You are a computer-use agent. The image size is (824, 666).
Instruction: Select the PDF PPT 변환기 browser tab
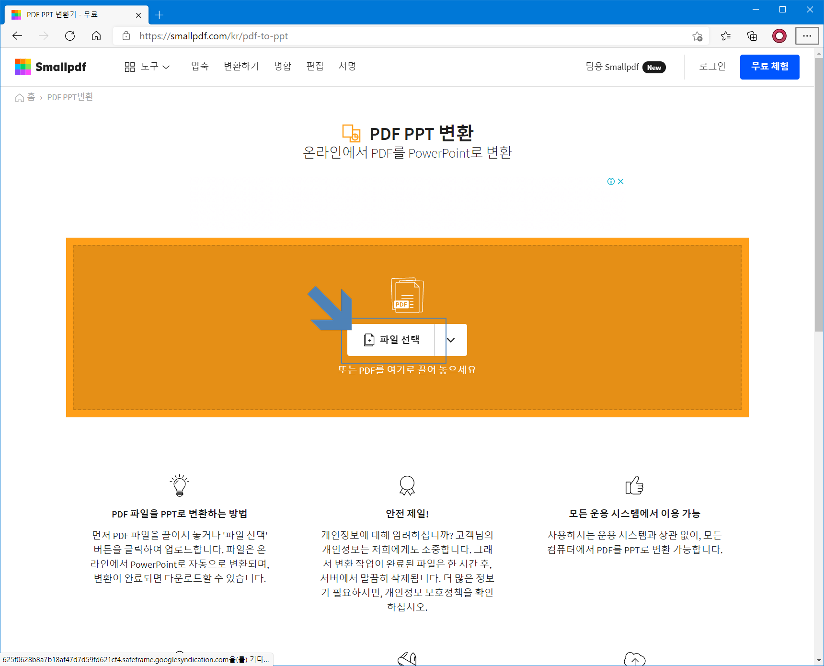point(77,15)
